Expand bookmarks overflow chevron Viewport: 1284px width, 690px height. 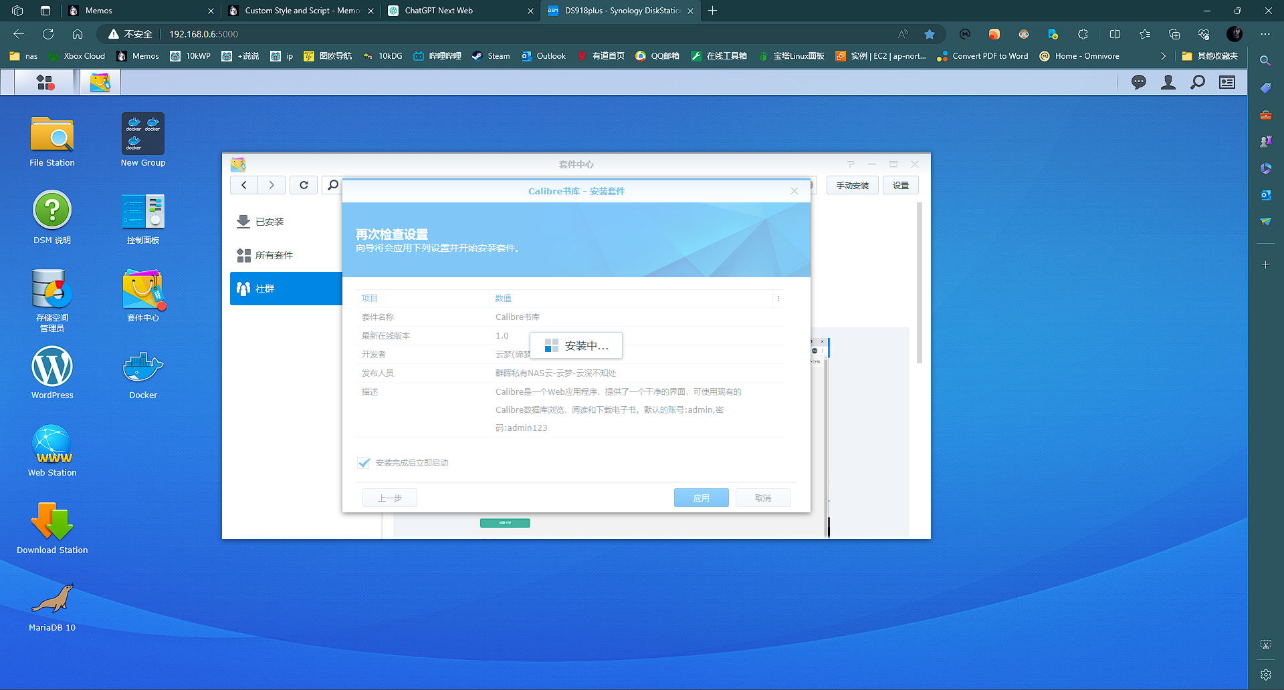(1163, 56)
